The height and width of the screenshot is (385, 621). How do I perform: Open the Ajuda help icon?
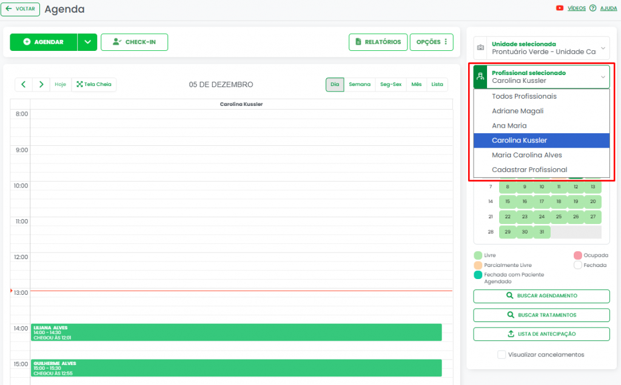pyautogui.click(x=592, y=8)
